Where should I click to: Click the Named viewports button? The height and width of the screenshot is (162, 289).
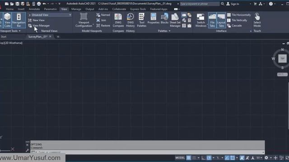(103, 15)
